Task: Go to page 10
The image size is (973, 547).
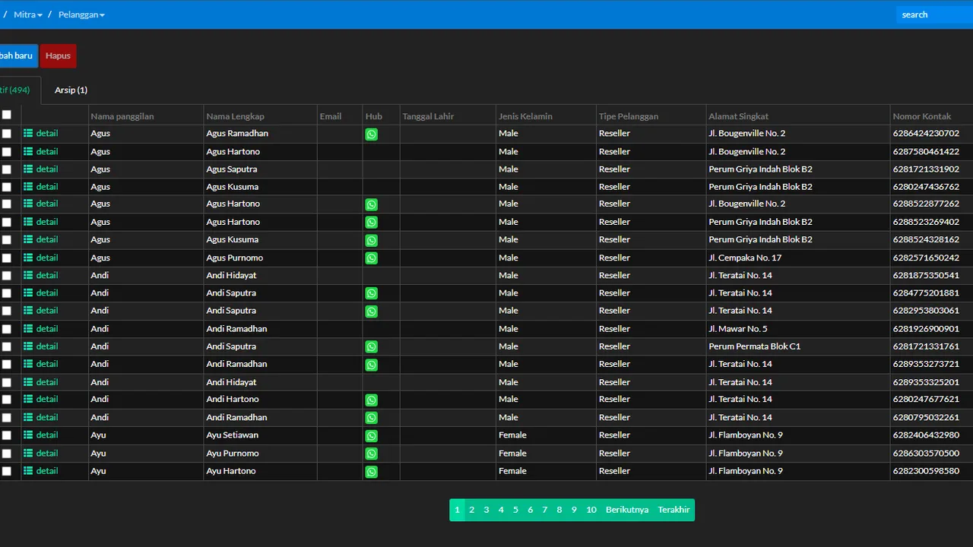Action: (x=591, y=510)
